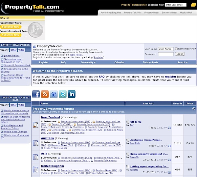Open Cheapest town in the country thread

click(x=14, y=70)
